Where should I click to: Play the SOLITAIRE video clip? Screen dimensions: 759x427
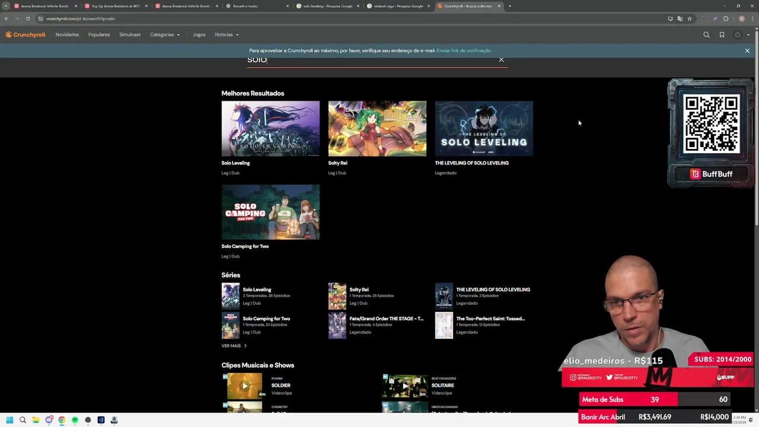[405, 385]
